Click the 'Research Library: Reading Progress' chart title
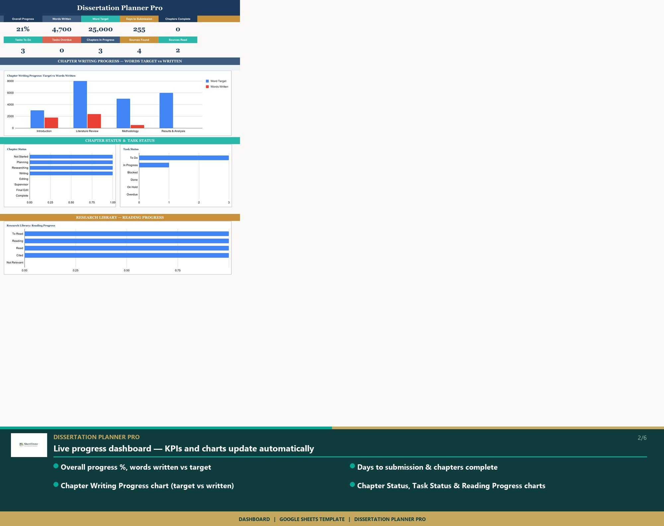Screen dimensions: 664x526 tap(31, 225)
